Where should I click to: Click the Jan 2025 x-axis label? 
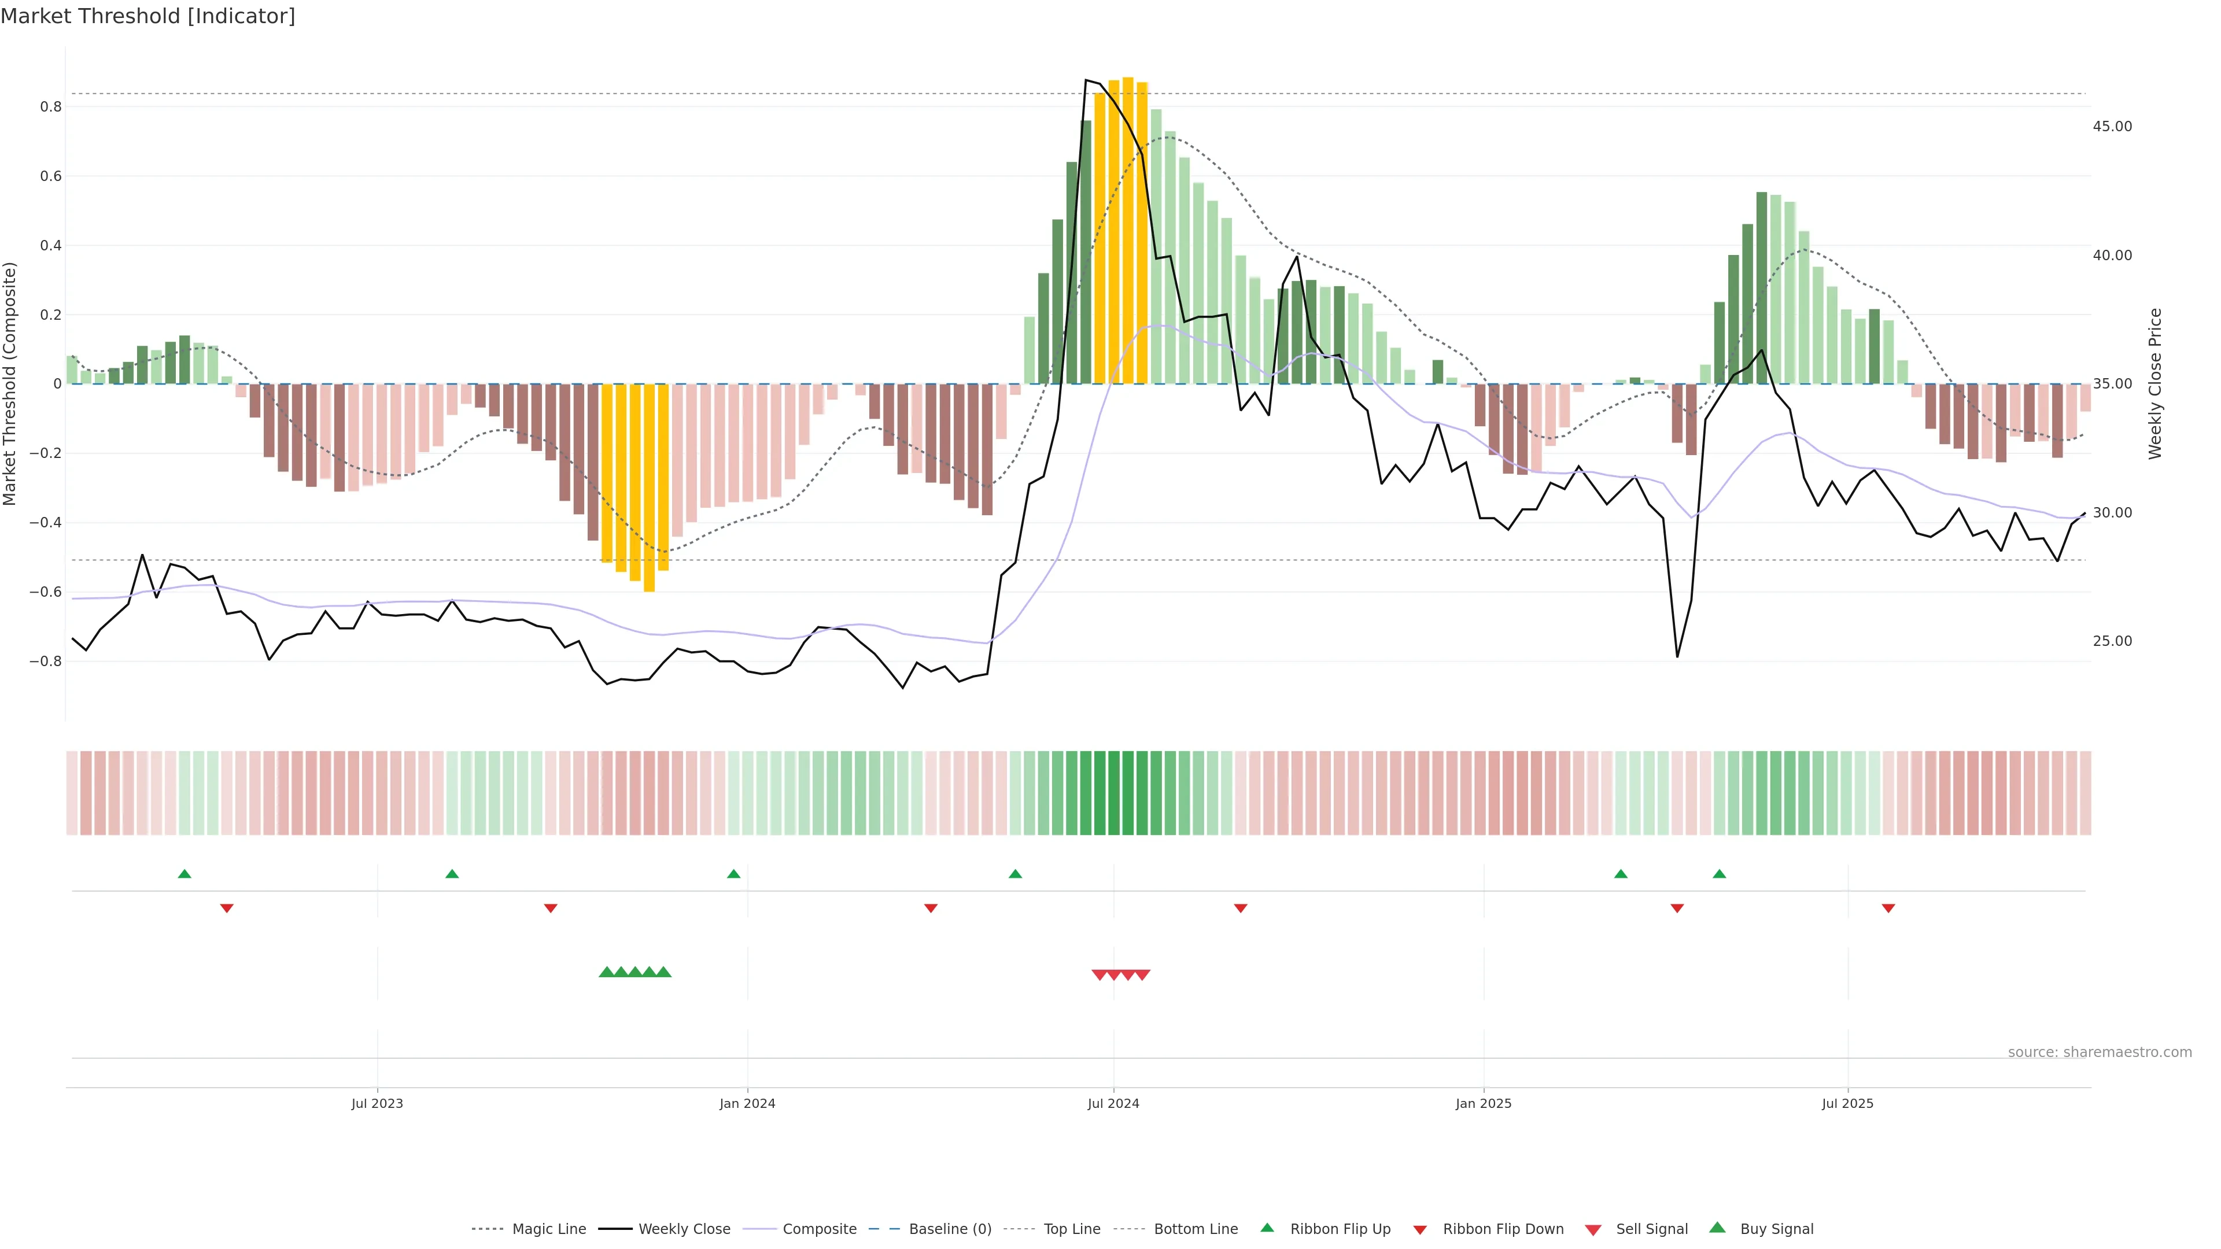click(x=1483, y=1103)
